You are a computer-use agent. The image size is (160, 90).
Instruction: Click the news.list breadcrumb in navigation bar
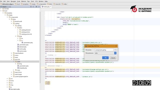click(57, 4)
